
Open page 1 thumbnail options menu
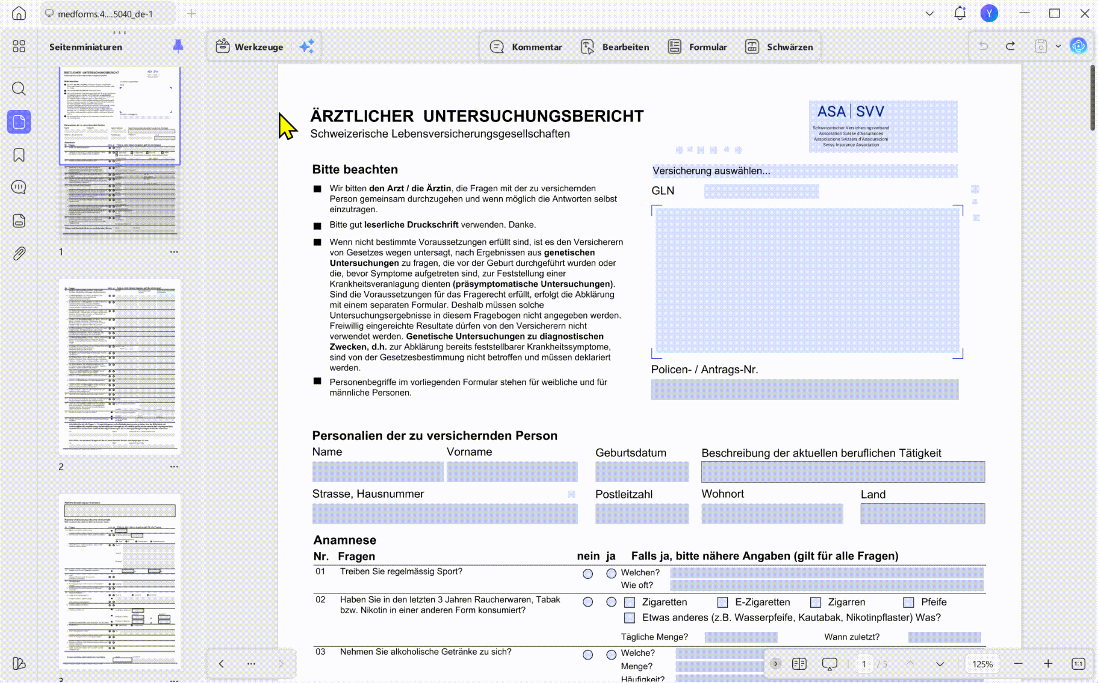(x=174, y=252)
